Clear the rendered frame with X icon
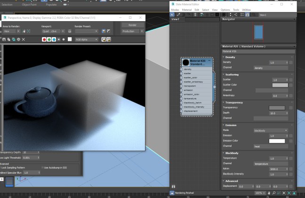This screenshot has width=305, height=198. pos(24,39)
